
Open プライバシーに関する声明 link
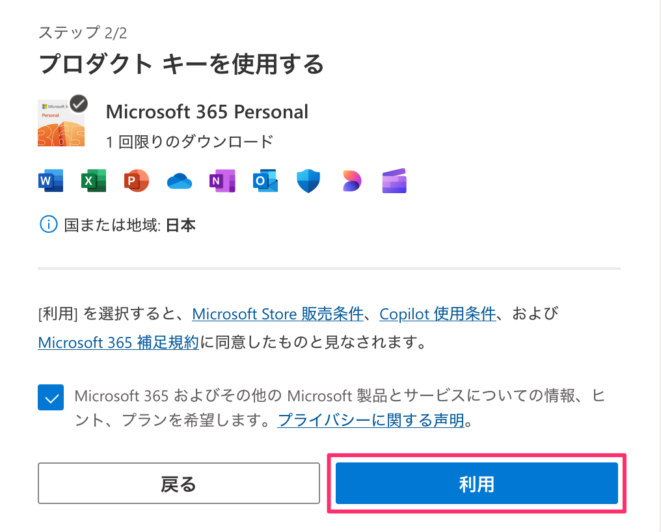371,420
